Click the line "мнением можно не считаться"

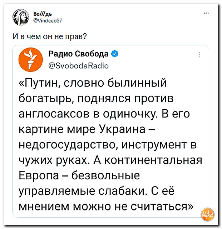[x=106, y=206]
